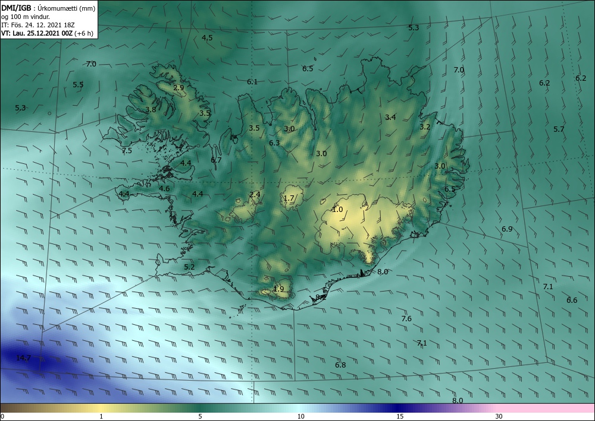Click the color scale at the 30 label
595x421 pixels.
[x=499, y=416]
